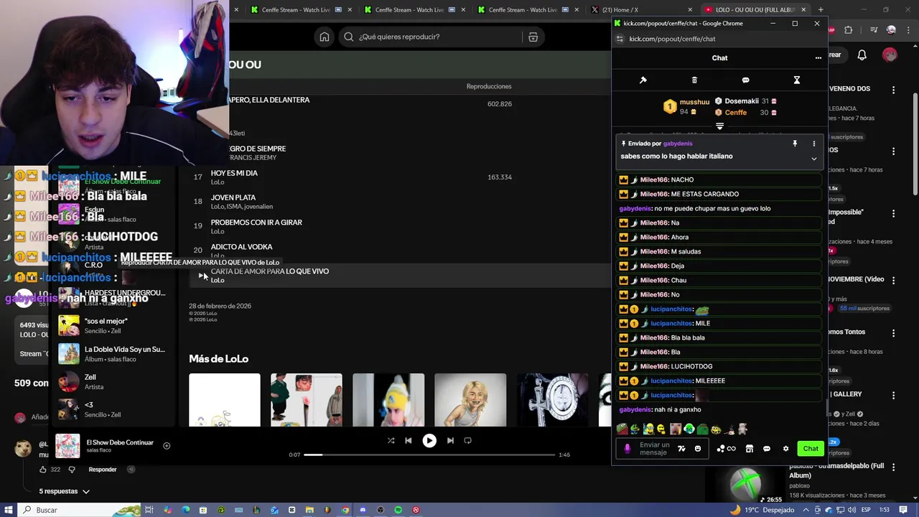Click YouTube notifications bell icon
Image resolution: width=919 pixels, height=517 pixels.
pos(862,55)
